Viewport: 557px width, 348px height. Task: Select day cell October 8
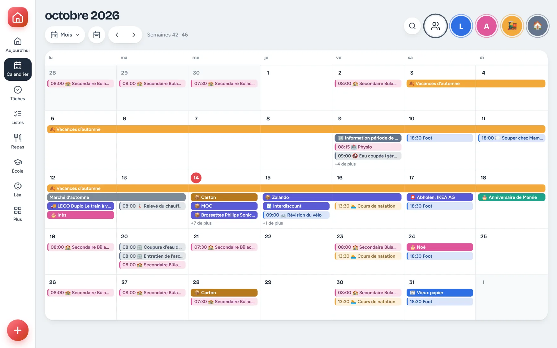tap(296, 140)
